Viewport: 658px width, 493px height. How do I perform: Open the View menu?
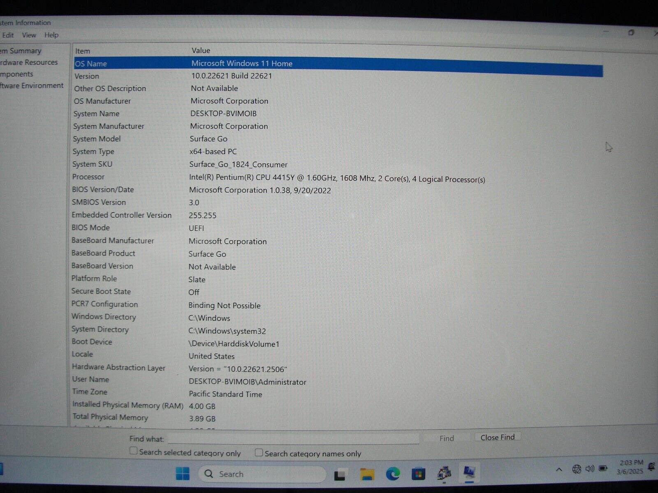point(28,35)
